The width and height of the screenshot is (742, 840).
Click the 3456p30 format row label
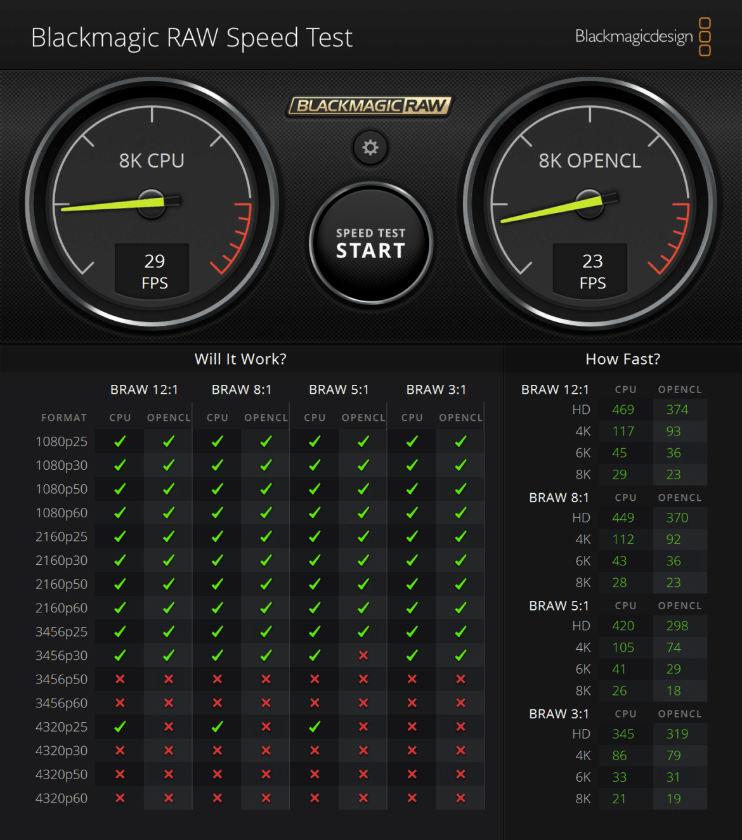click(x=62, y=655)
